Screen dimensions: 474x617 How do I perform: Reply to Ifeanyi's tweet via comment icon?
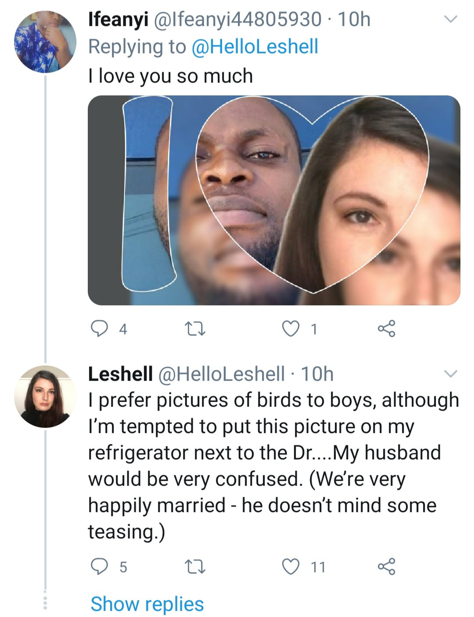[100, 328]
